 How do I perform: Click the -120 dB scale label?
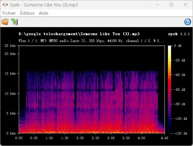pyautogui.click(x=180, y=133)
